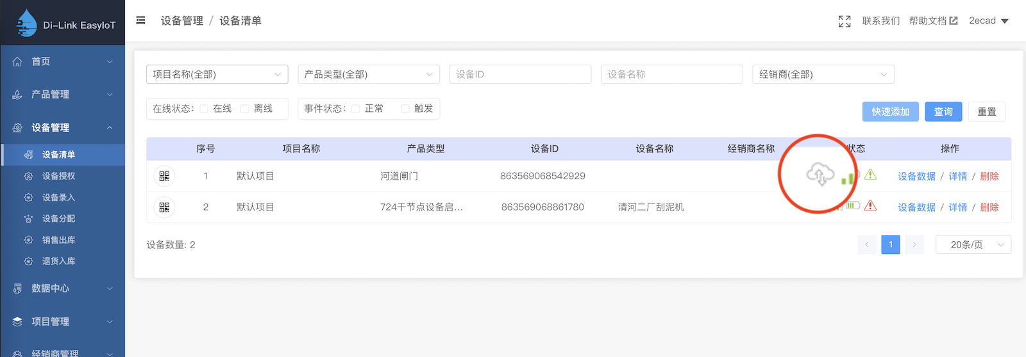
Task: Click the 退货入库 icon in sidebar
Action: (x=28, y=261)
